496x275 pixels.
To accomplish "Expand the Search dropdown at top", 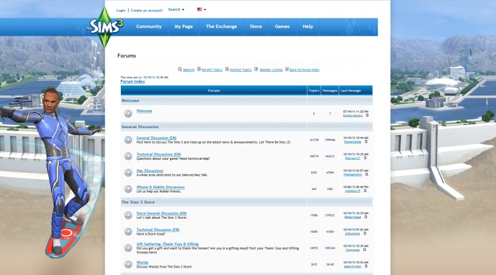I will (176, 9).
